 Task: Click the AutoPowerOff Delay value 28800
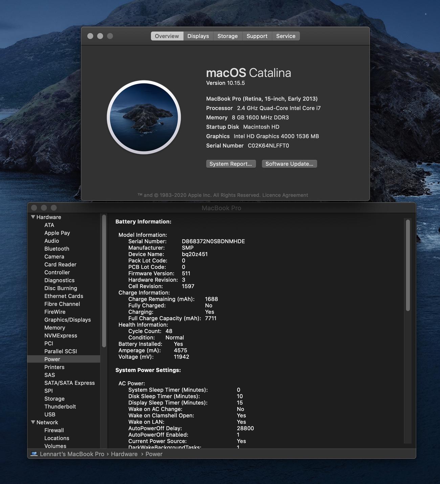pyautogui.click(x=245, y=428)
